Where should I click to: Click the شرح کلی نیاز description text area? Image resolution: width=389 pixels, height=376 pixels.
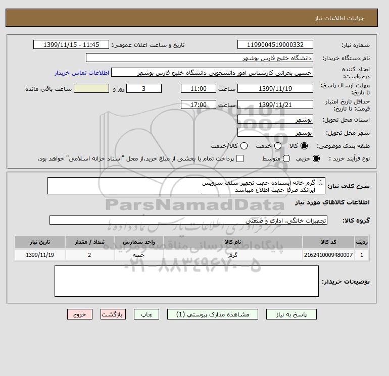tap(186, 186)
